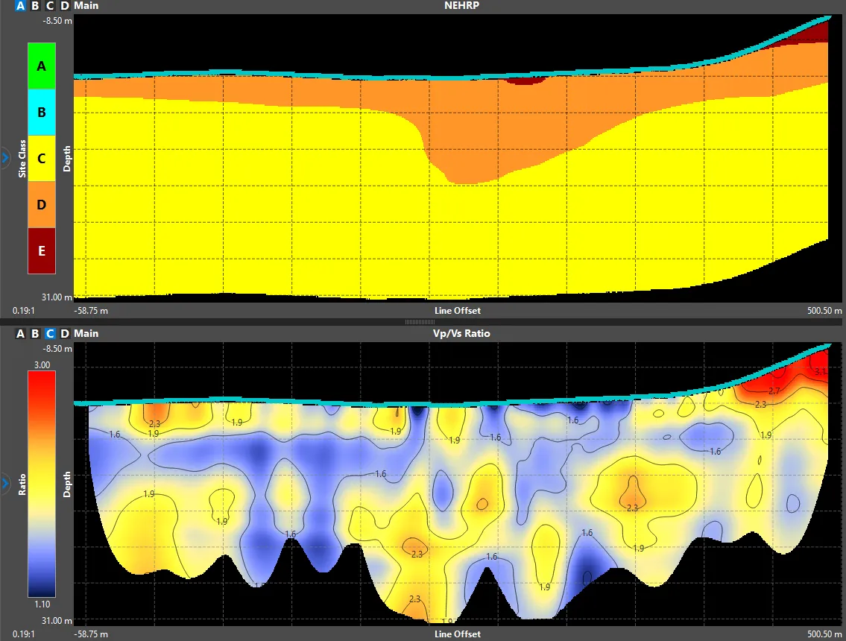This screenshot has height=641, width=846.
Task: Click the Vp/Vs Ratio color scale bar
Action: [42, 484]
